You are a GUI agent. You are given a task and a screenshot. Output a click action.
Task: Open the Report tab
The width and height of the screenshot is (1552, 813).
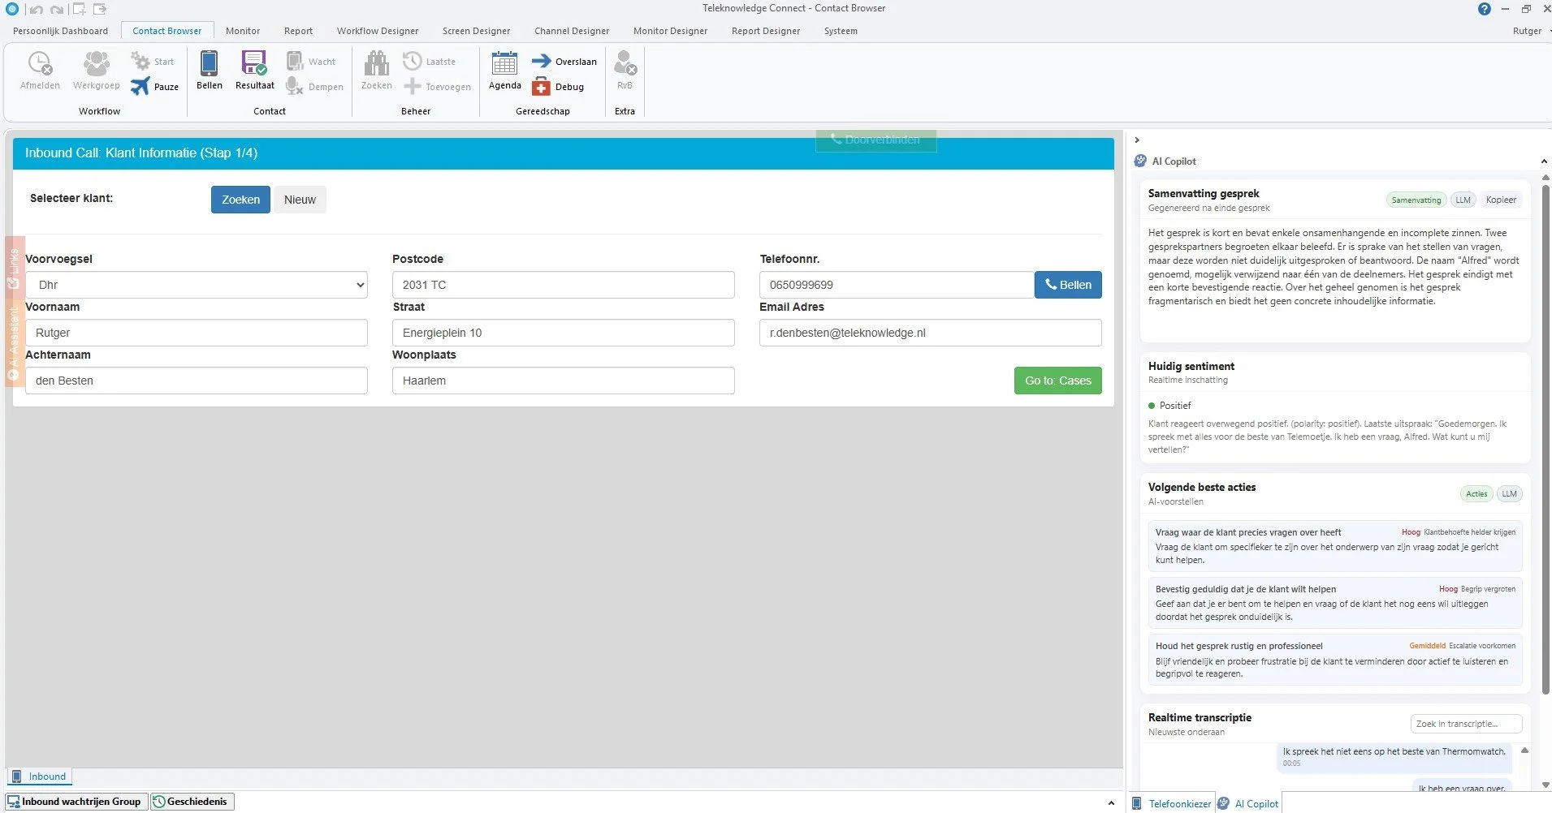298,31
